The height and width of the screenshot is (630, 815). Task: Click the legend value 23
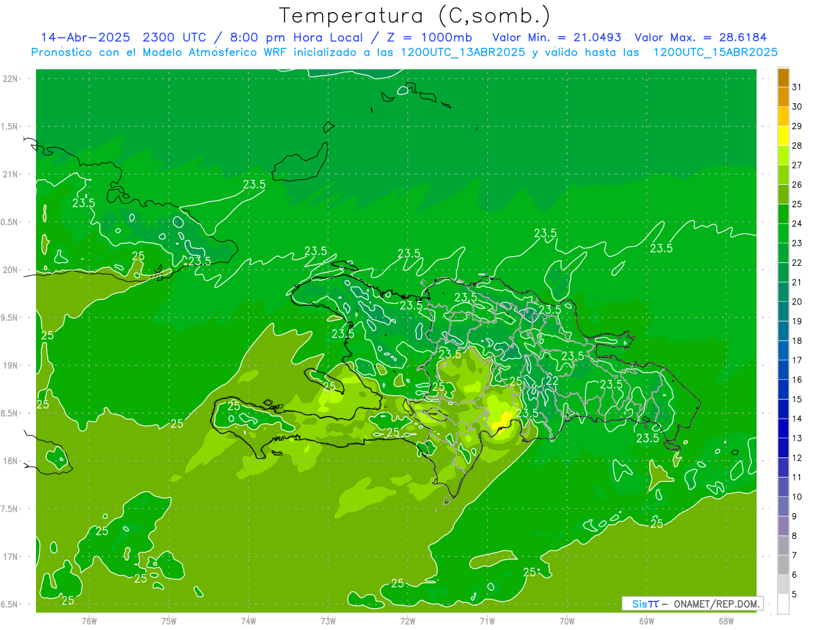(x=797, y=243)
